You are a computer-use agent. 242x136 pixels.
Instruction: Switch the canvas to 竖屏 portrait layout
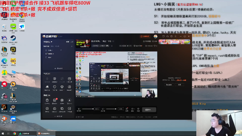tap(72, 42)
